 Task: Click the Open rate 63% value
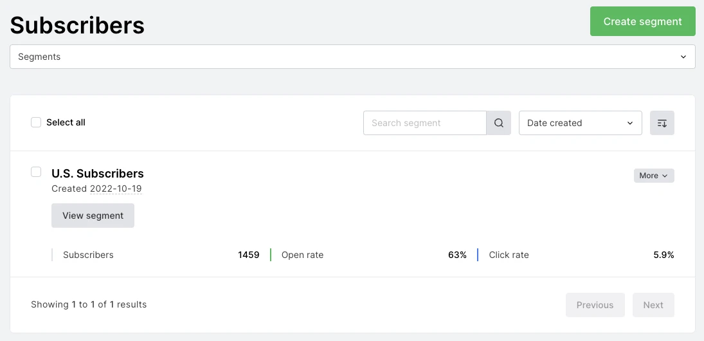(457, 255)
